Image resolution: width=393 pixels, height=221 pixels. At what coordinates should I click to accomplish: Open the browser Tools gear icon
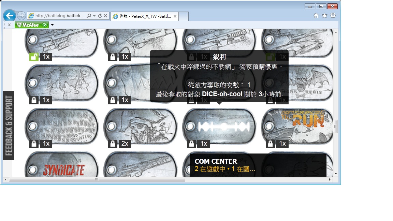[333, 16]
